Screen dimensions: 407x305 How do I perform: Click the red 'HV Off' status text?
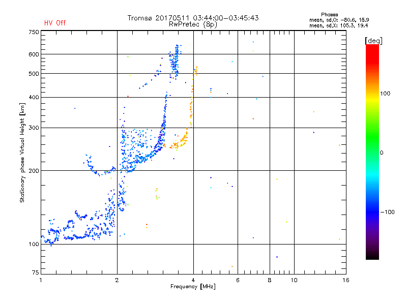(55, 23)
